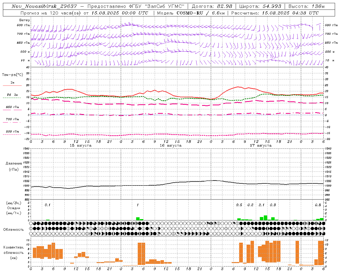
Task: Click the left 700 гПа wind level label
Action: pyautogui.click(x=23, y=34)
